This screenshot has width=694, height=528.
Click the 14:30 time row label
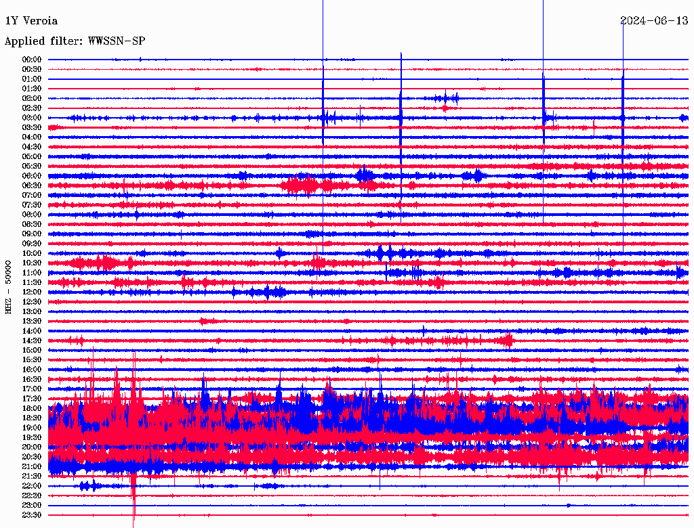coord(32,340)
